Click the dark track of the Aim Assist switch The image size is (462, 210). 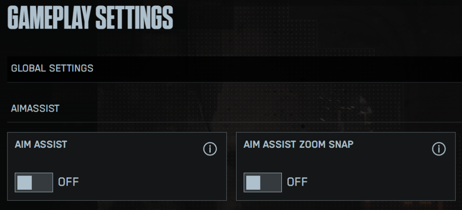[43, 182]
